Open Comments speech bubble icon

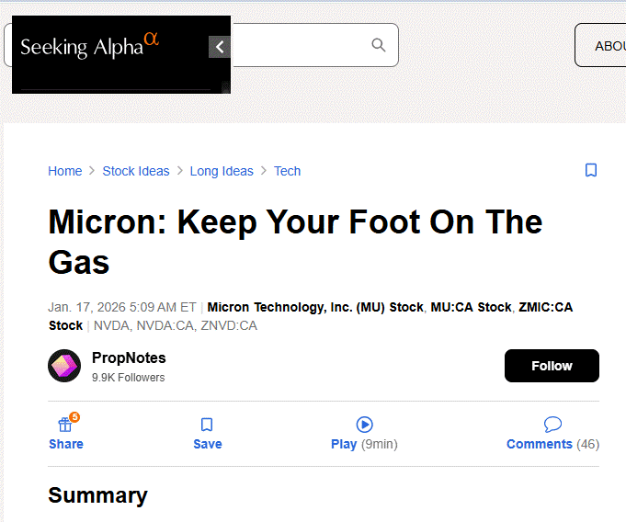tap(552, 425)
